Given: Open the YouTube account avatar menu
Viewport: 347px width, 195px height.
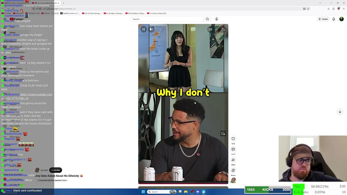Looking at the screenshot, I should (342, 19).
